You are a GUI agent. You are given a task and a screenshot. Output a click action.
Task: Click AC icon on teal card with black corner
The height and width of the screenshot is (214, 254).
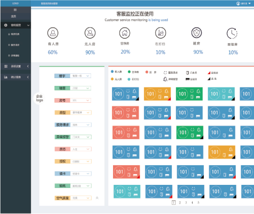coord(230,97)
